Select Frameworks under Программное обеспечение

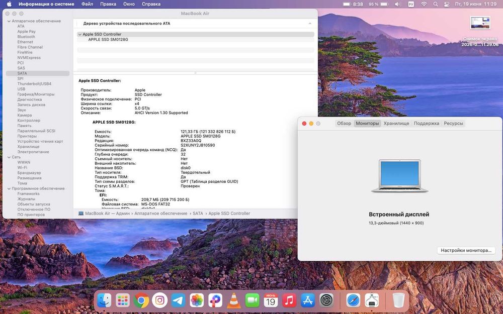pos(29,194)
